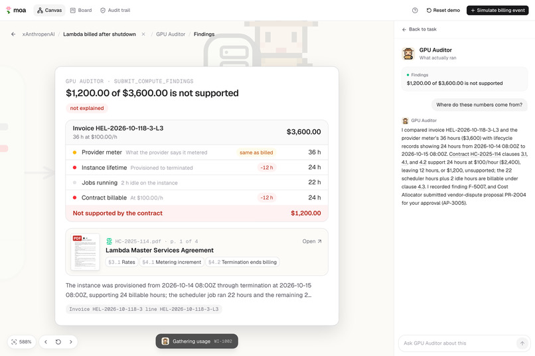This screenshot has width=535, height=356.
Task: Click the replay reset icon
Action: [58, 341]
